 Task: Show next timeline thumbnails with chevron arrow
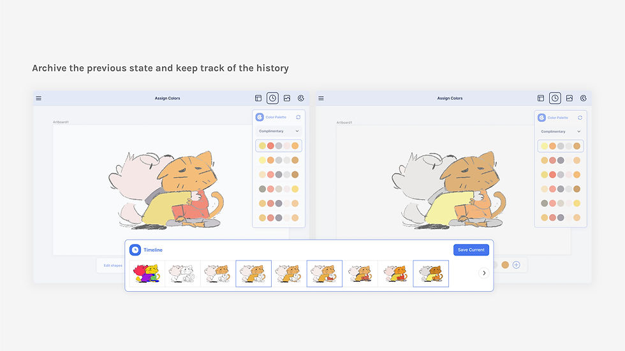484,273
